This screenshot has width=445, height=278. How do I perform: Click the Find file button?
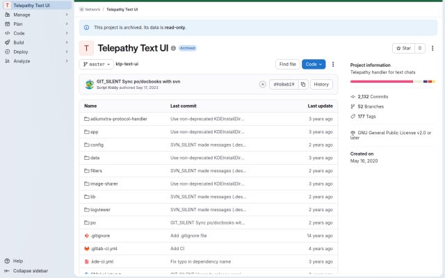click(287, 65)
